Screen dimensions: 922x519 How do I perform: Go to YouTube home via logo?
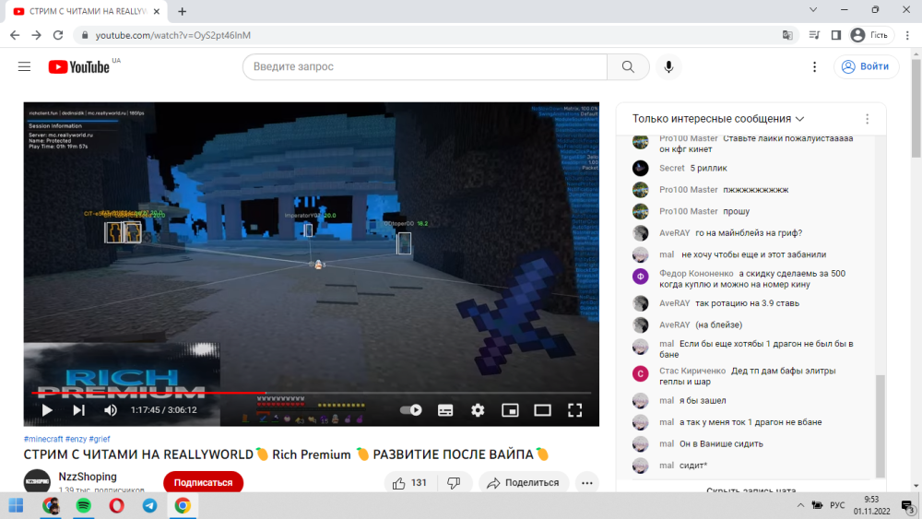(78, 67)
